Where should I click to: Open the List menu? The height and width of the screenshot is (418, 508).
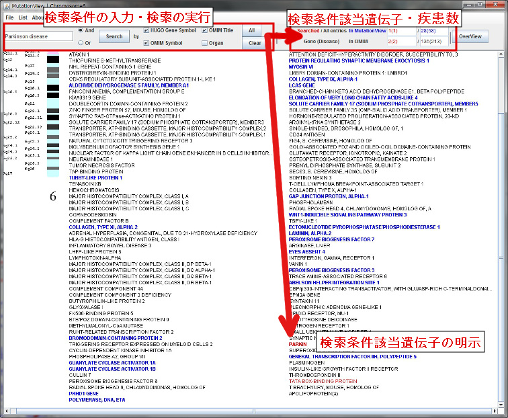(23, 17)
